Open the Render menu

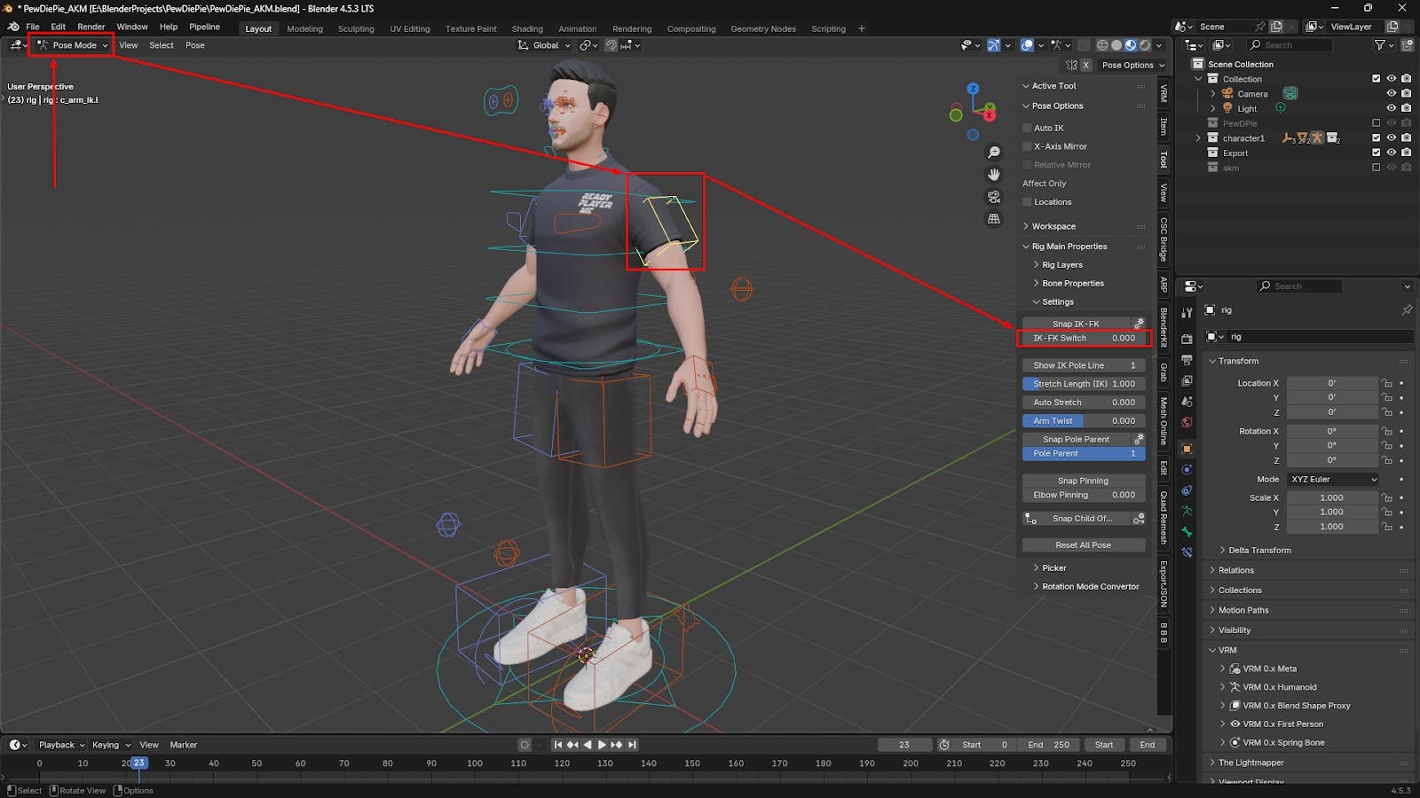(91, 27)
